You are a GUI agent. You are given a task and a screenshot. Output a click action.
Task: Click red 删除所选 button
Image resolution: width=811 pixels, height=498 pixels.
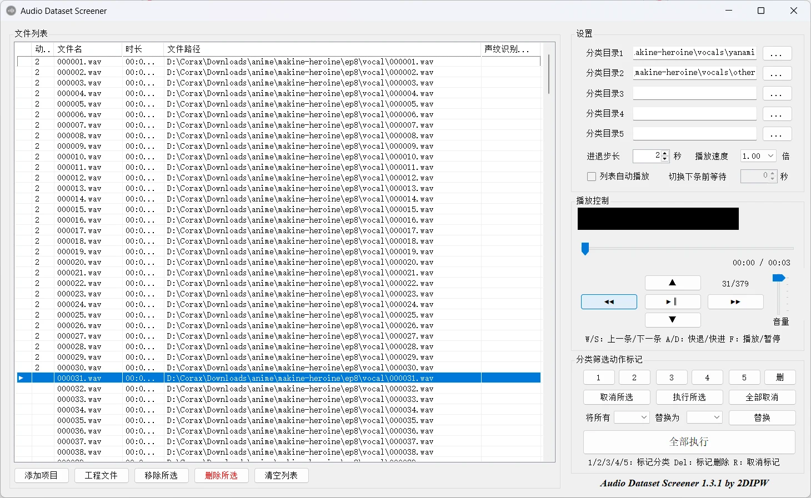pyautogui.click(x=221, y=476)
